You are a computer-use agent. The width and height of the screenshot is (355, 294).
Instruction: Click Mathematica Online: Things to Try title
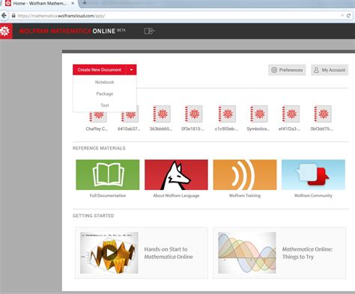pyautogui.click(x=307, y=253)
